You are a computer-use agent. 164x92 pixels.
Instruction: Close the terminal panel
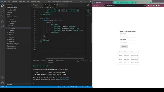(90, 61)
